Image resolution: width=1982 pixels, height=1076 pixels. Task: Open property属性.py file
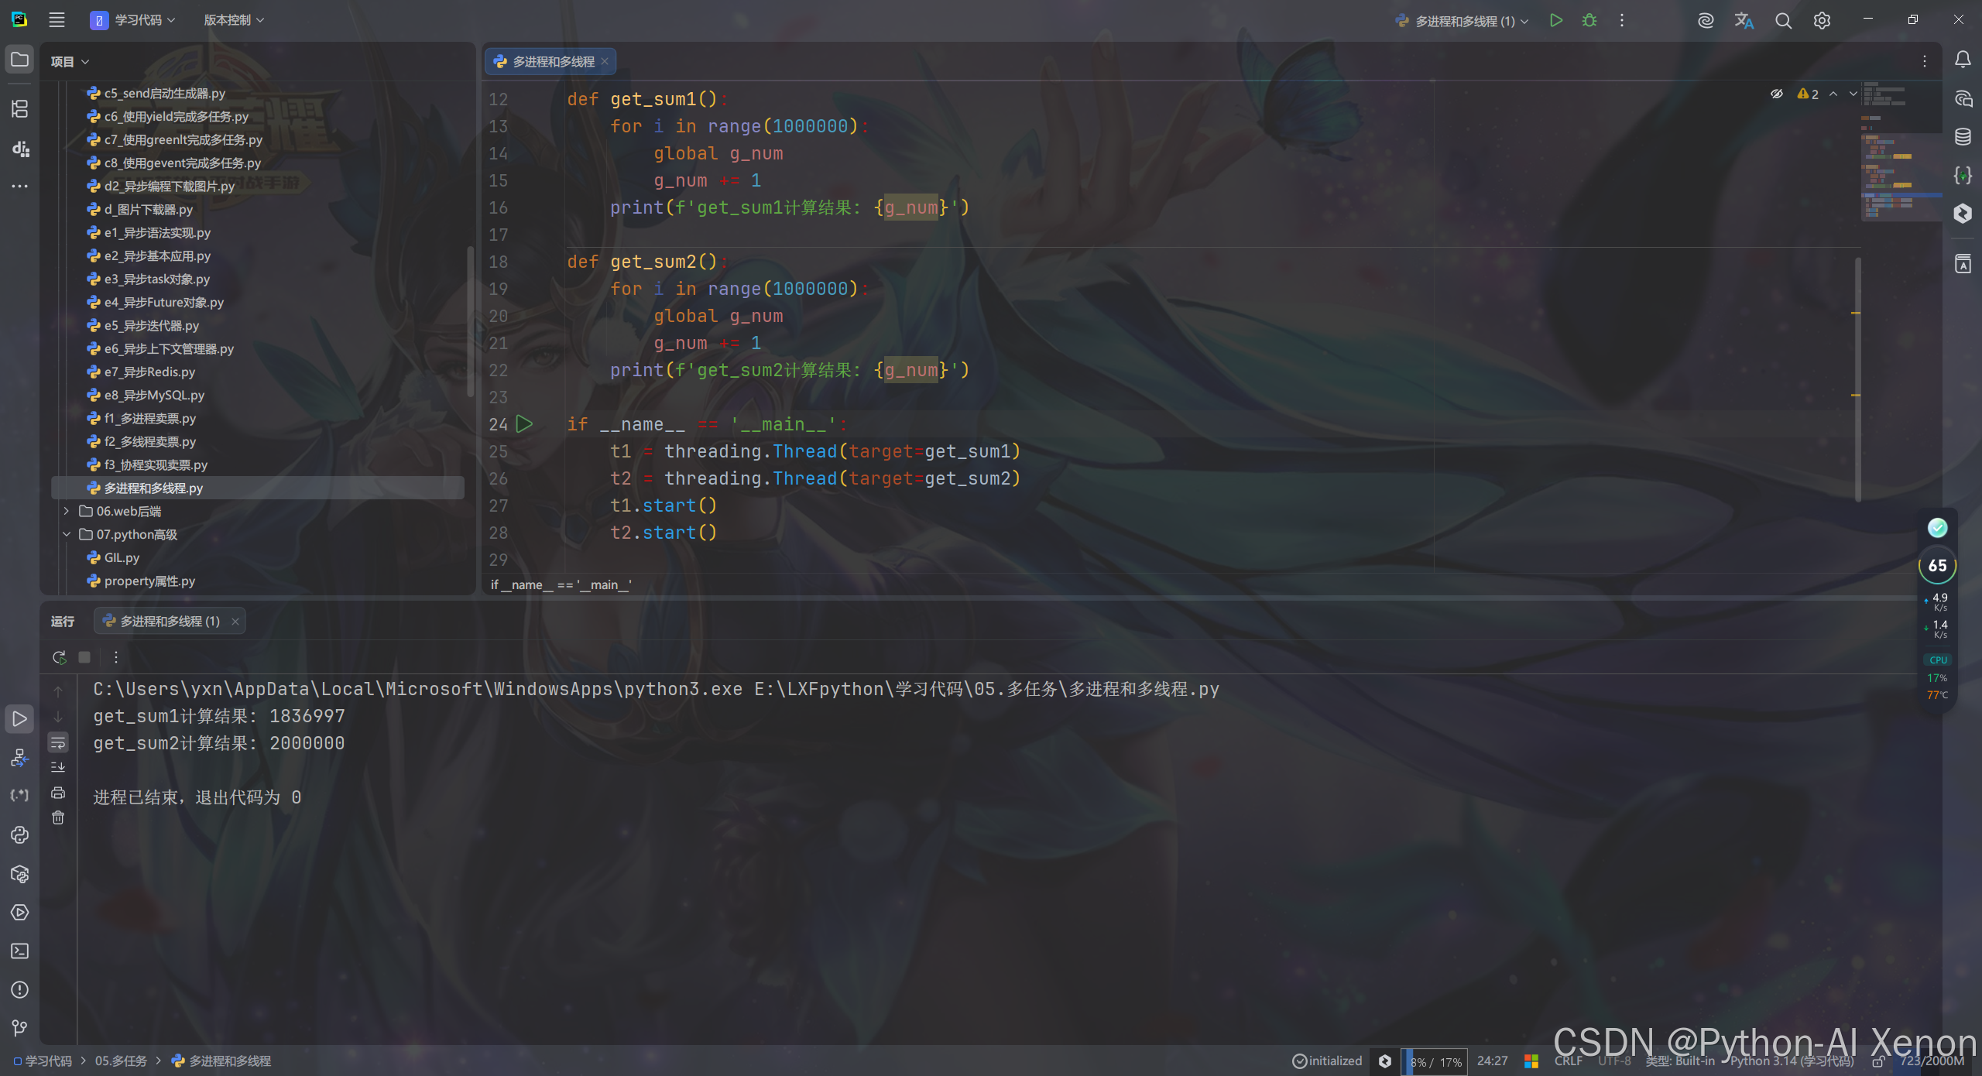(149, 581)
